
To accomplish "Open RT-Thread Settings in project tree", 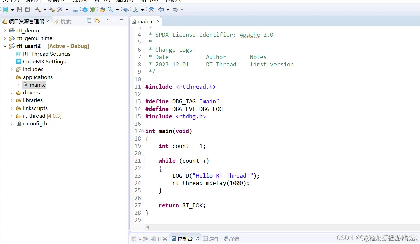I will tap(43, 54).
